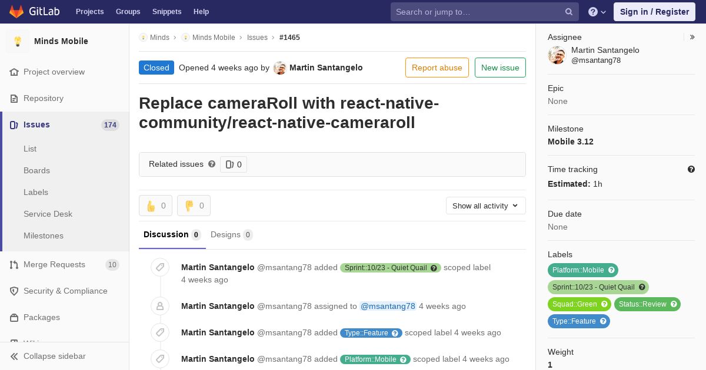
Task: Click the GitLab fox logo
Action: tap(16, 12)
